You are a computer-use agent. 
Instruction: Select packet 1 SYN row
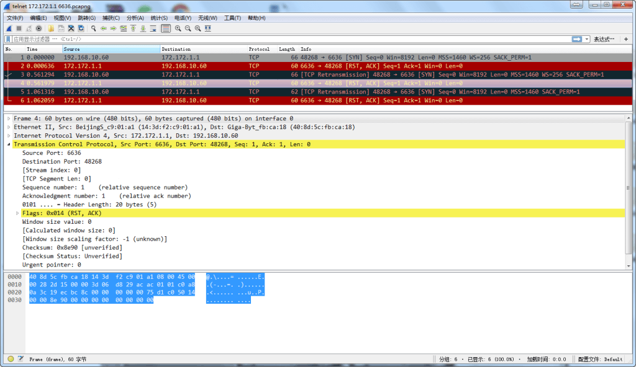(x=318, y=58)
